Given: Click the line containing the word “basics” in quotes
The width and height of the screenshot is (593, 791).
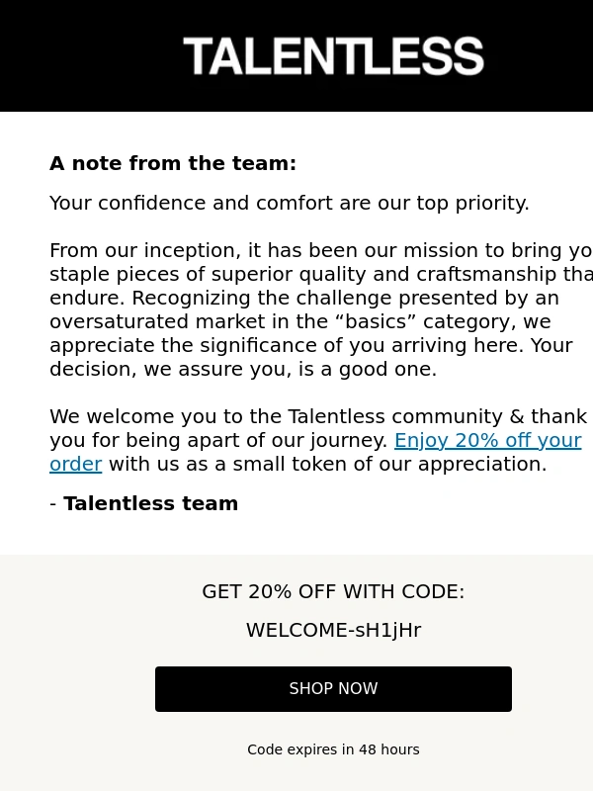Looking at the screenshot, I should 300,322.
